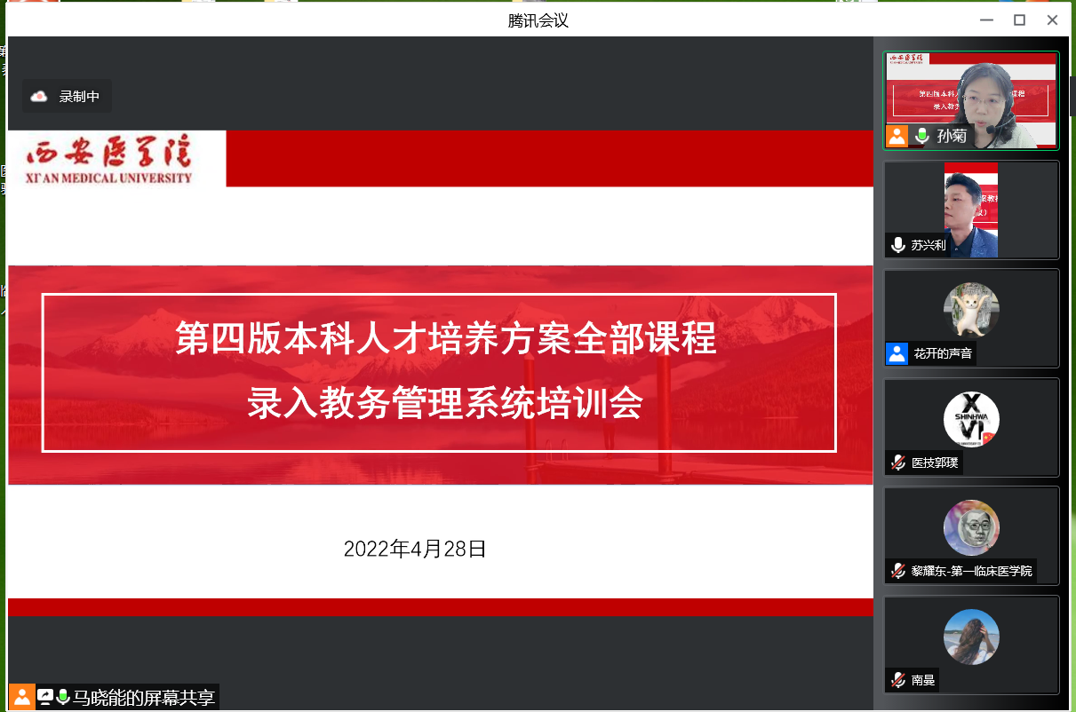The image size is (1076, 712).
Task: Click the orange host icon beside 孙菊
Action: point(897,136)
